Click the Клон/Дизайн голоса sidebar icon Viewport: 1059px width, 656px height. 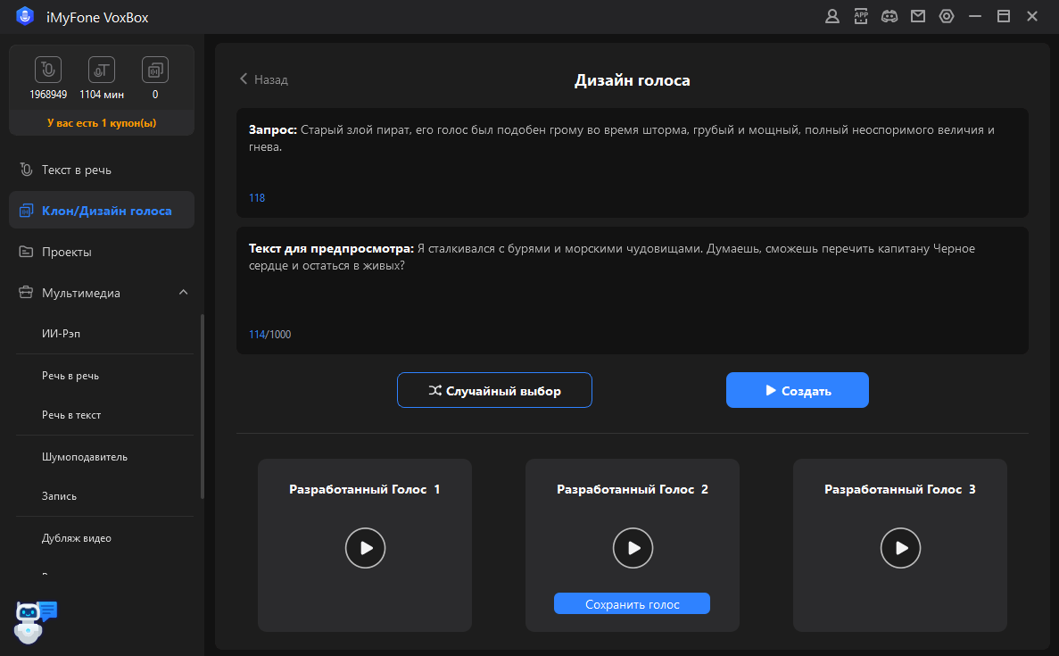pyautogui.click(x=27, y=211)
